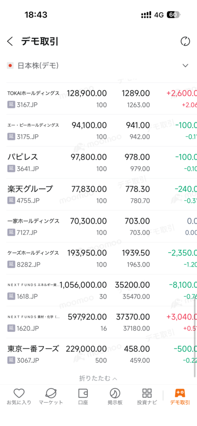
Task: Open the TOKAIホールディングス position row
Action: click(x=98, y=99)
